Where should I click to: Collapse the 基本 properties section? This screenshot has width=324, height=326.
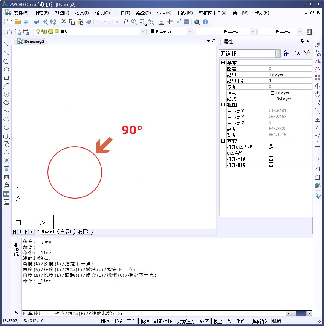pos(222,62)
